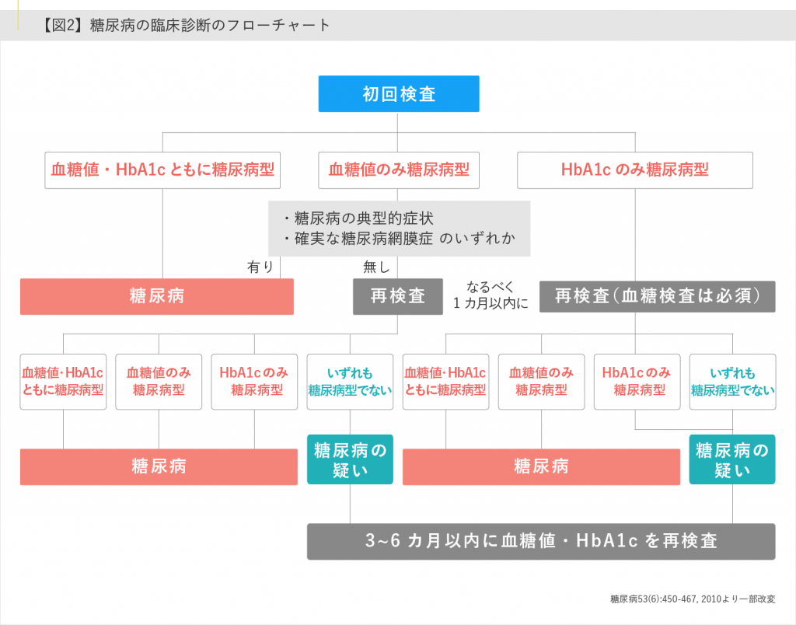Select the large 血糖値・HbA1c ともに糖尿病型 box

click(162, 169)
